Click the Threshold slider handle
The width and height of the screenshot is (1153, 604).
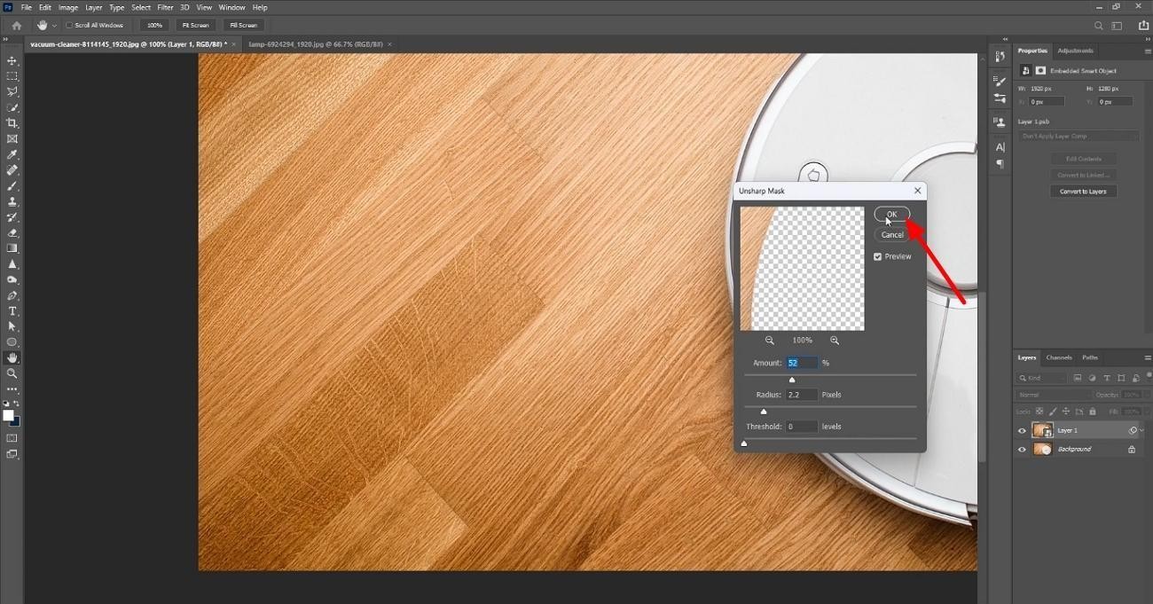(x=744, y=443)
